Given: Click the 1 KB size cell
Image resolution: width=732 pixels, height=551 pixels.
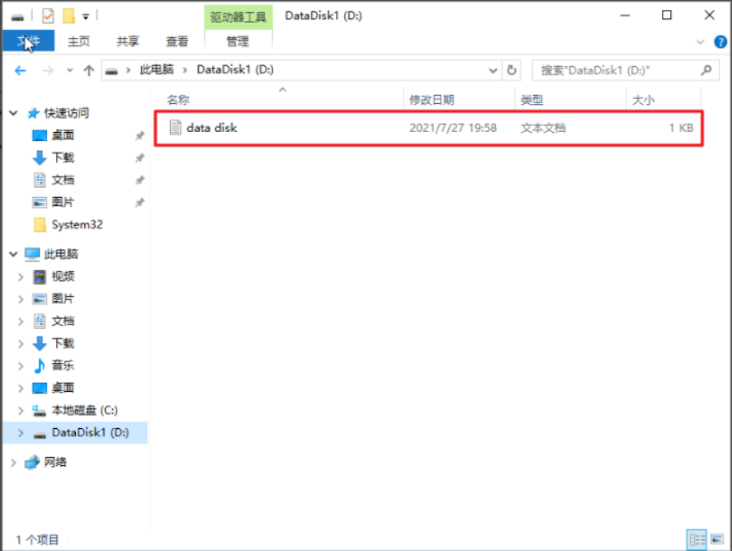Looking at the screenshot, I should [x=681, y=128].
